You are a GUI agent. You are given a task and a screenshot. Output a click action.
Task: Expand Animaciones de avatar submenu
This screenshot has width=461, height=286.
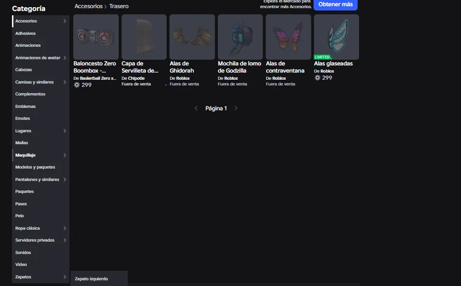(65, 58)
